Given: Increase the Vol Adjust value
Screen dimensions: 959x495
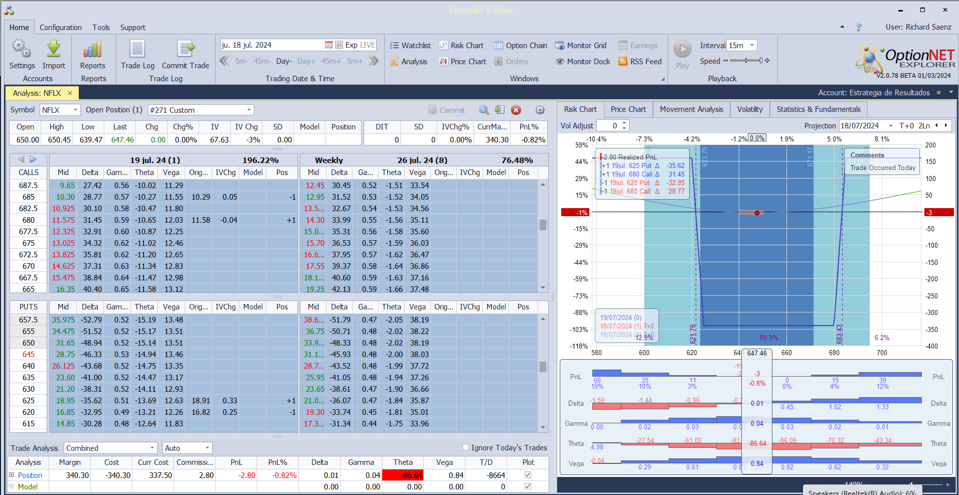Looking at the screenshot, I should (x=624, y=123).
